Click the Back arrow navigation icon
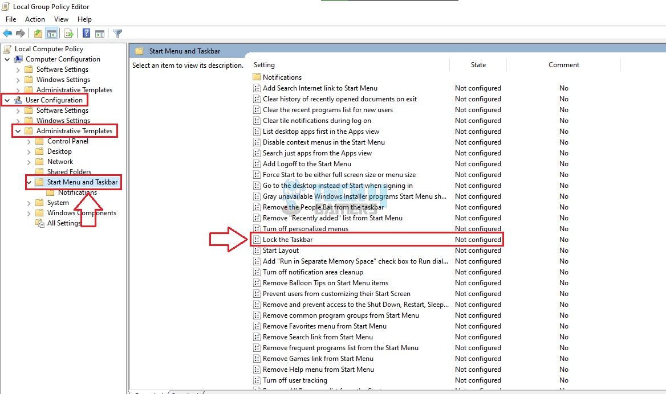The width and height of the screenshot is (666, 394). click(7, 33)
